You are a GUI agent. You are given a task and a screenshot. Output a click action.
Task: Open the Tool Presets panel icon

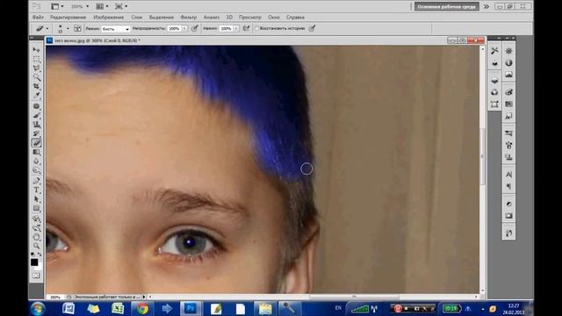click(494, 51)
